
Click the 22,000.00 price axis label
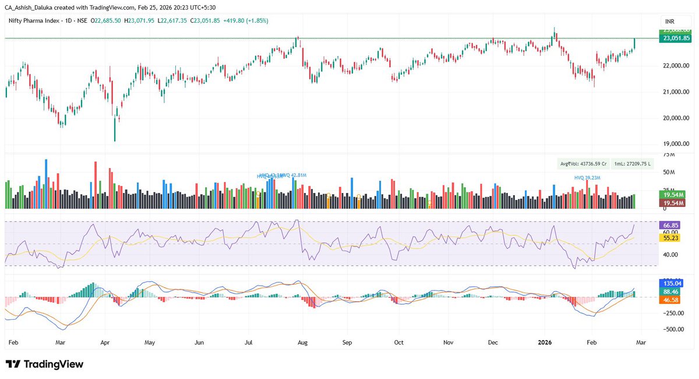tap(676, 65)
